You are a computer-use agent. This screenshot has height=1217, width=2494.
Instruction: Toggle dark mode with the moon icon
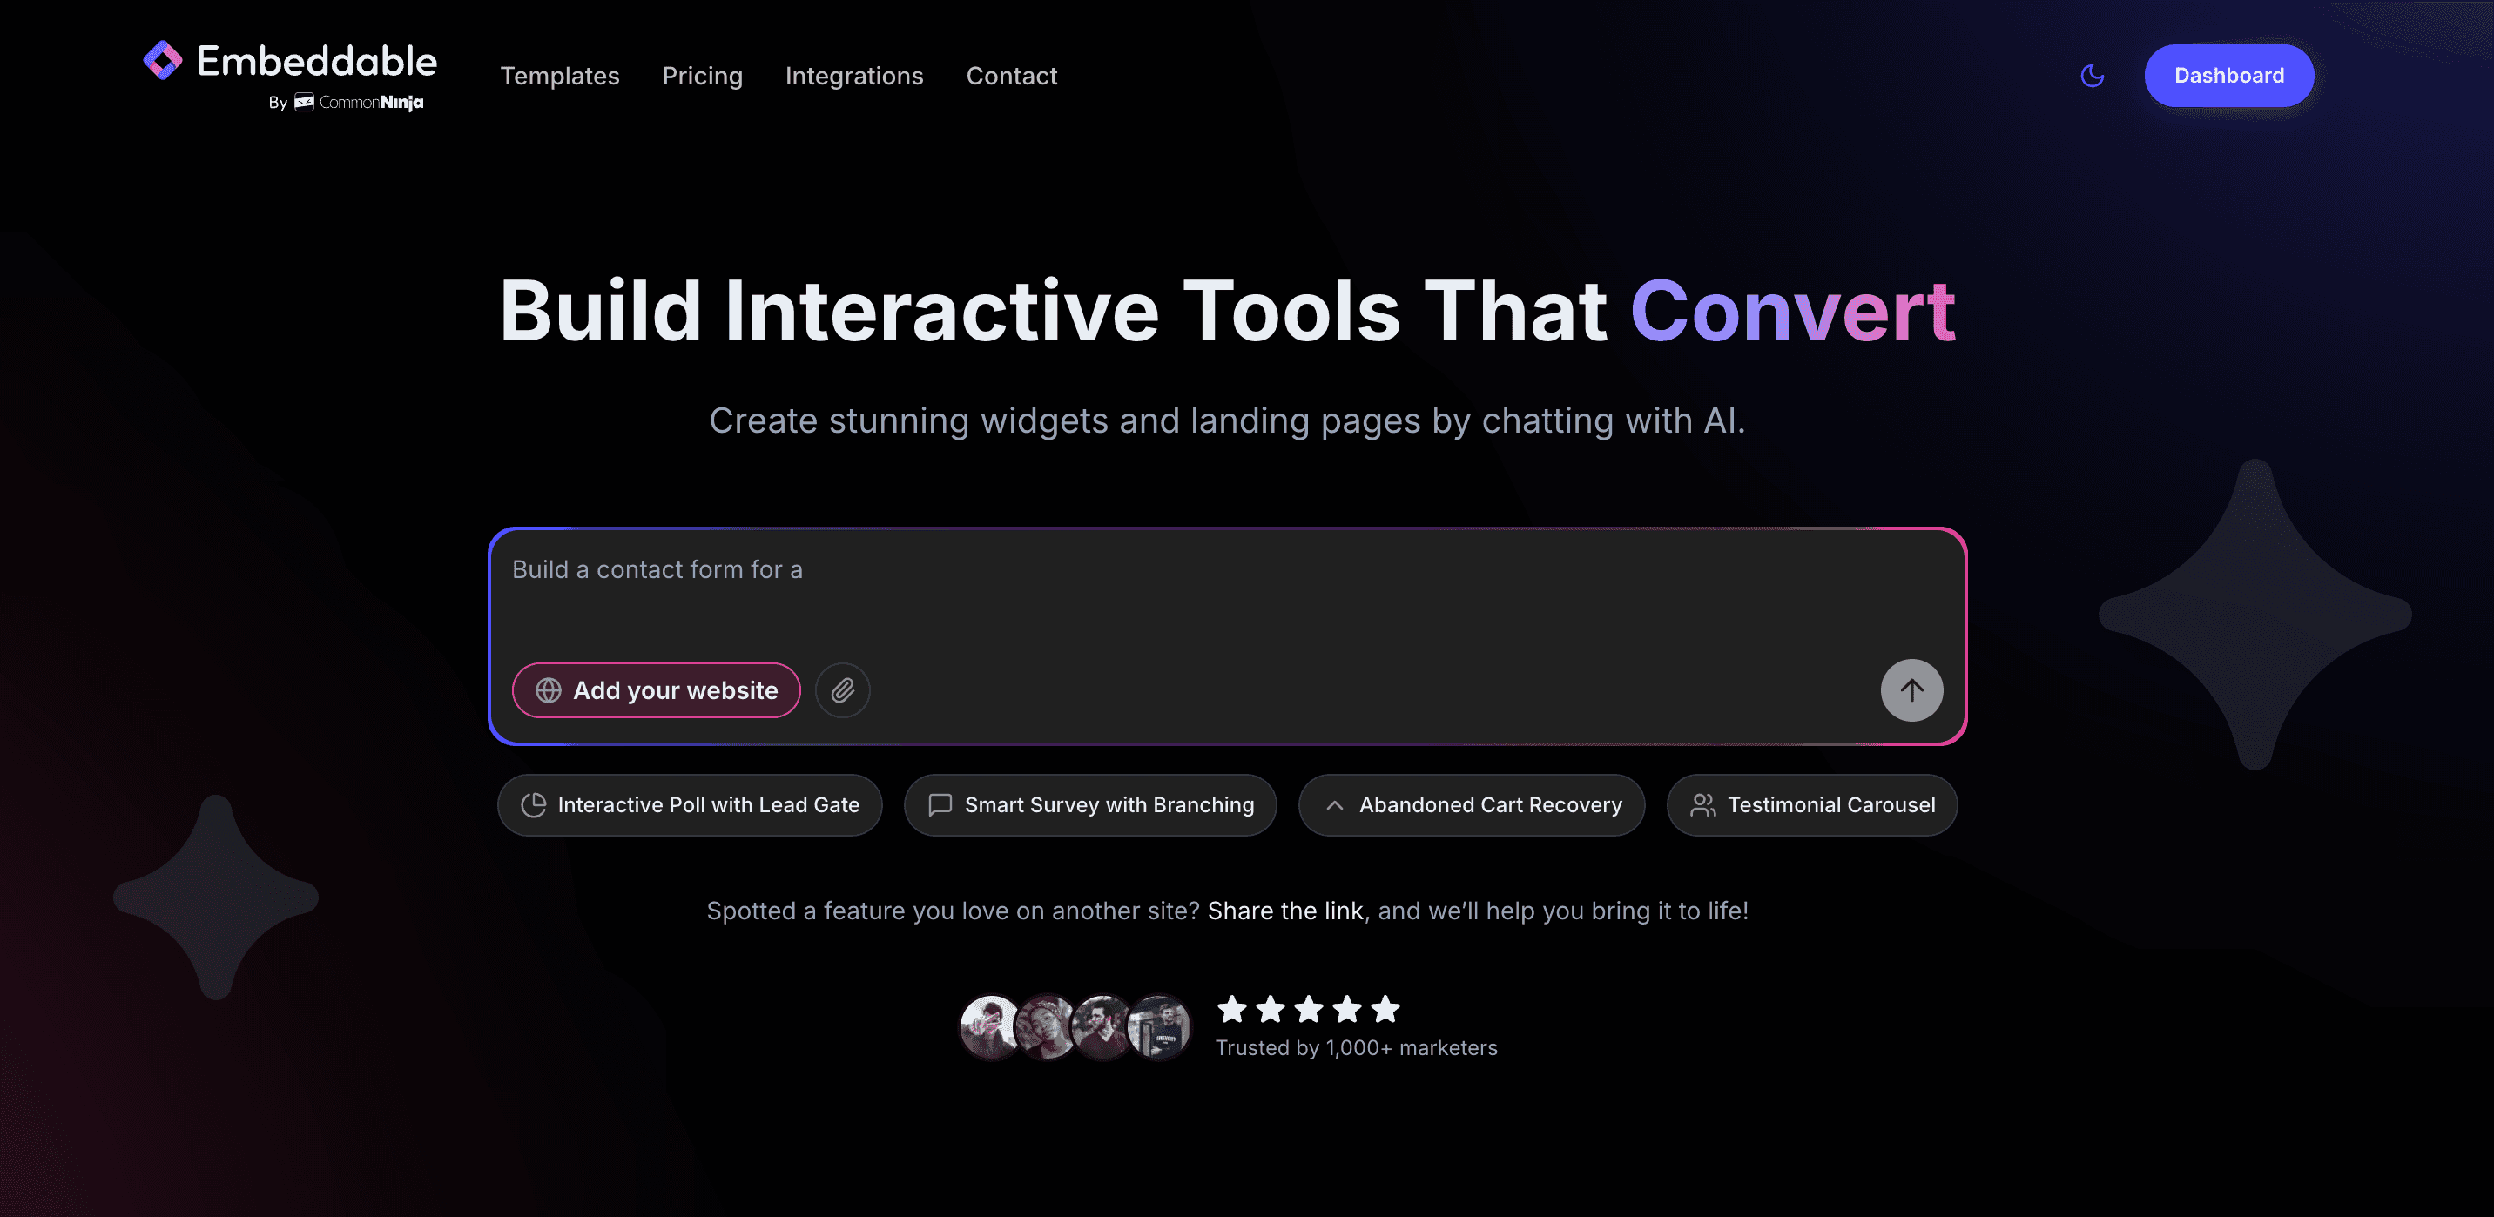tap(2093, 75)
